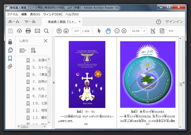This screenshot has height=135, width=191.
Task: Click bookmarks vertical scrollbar thumb
Action: point(49,72)
